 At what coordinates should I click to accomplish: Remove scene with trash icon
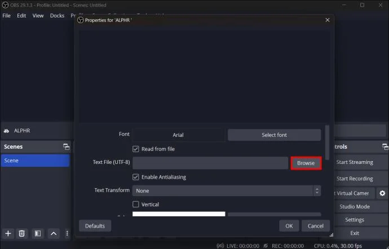[x=22, y=233]
